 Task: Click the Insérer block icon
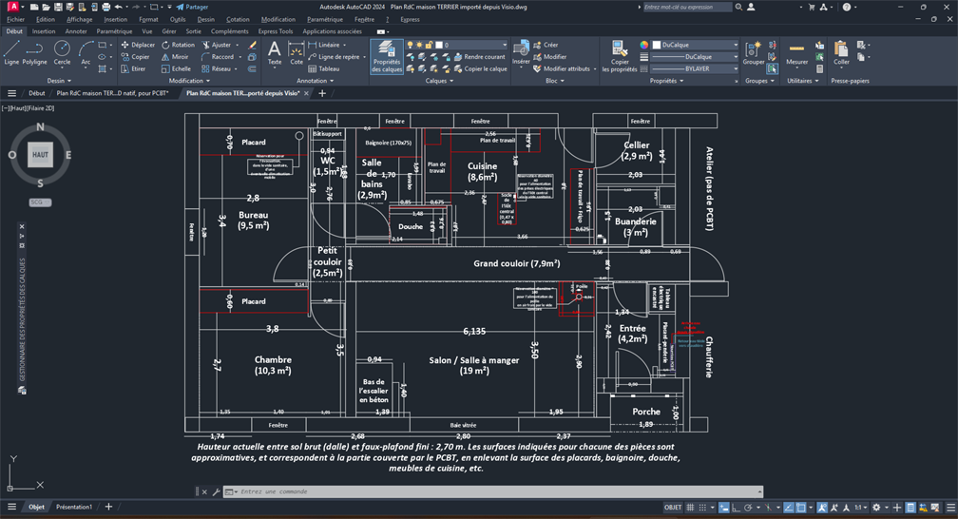[521, 52]
